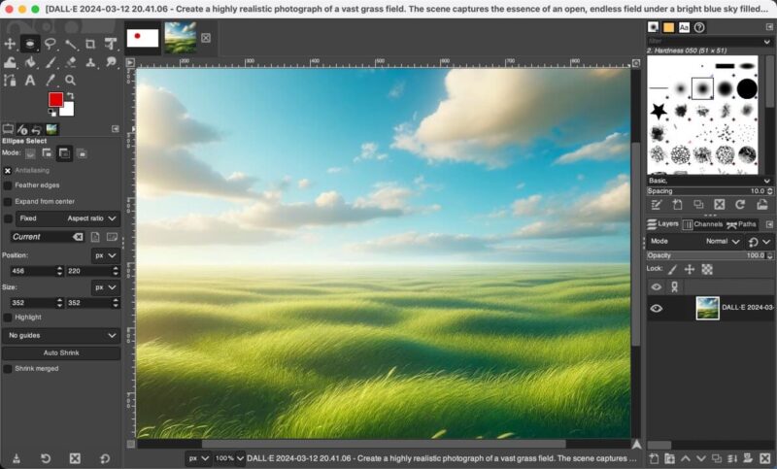Select the Warp Transform tool
Image resolution: width=777 pixels, height=469 pixels.
[x=10, y=62]
